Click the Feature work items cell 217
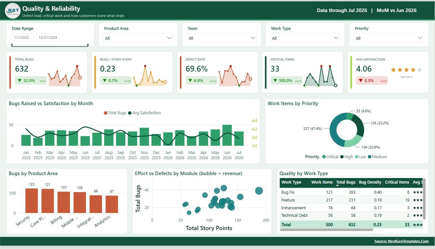This screenshot has width=435, height=249. pyautogui.click(x=329, y=200)
